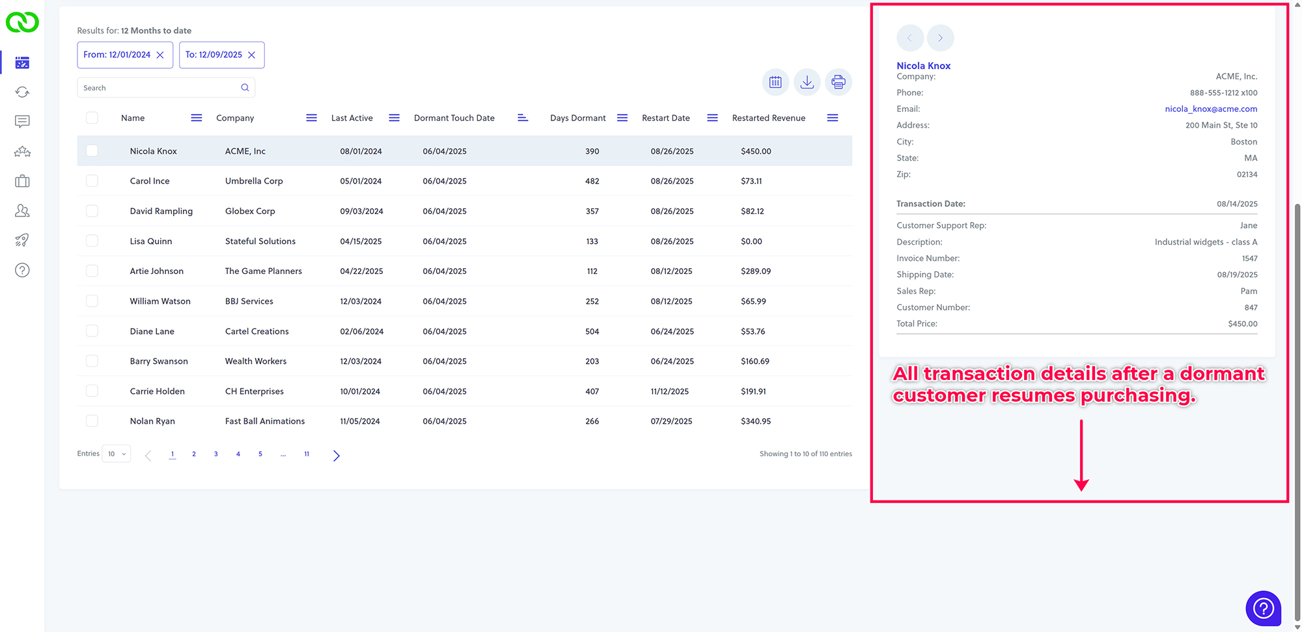Open the Days Dormant column menu

click(622, 118)
